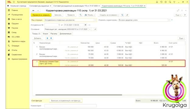This screenshot has width=195, height=109.
Task: Click the Исправление № input field
Action: (52, 25)
